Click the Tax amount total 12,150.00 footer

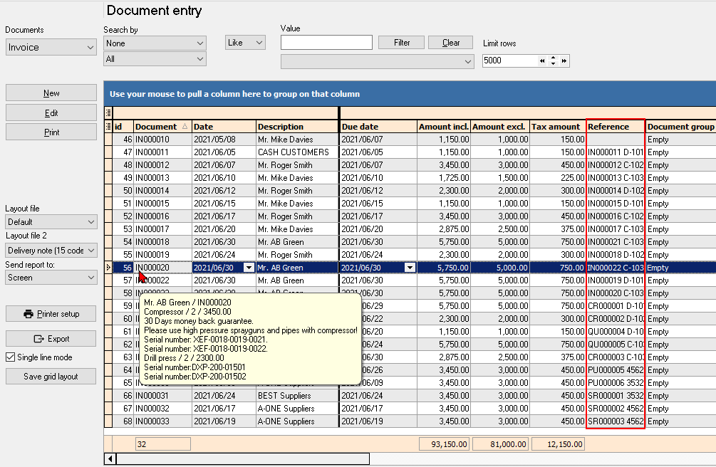tap(558, 444)
